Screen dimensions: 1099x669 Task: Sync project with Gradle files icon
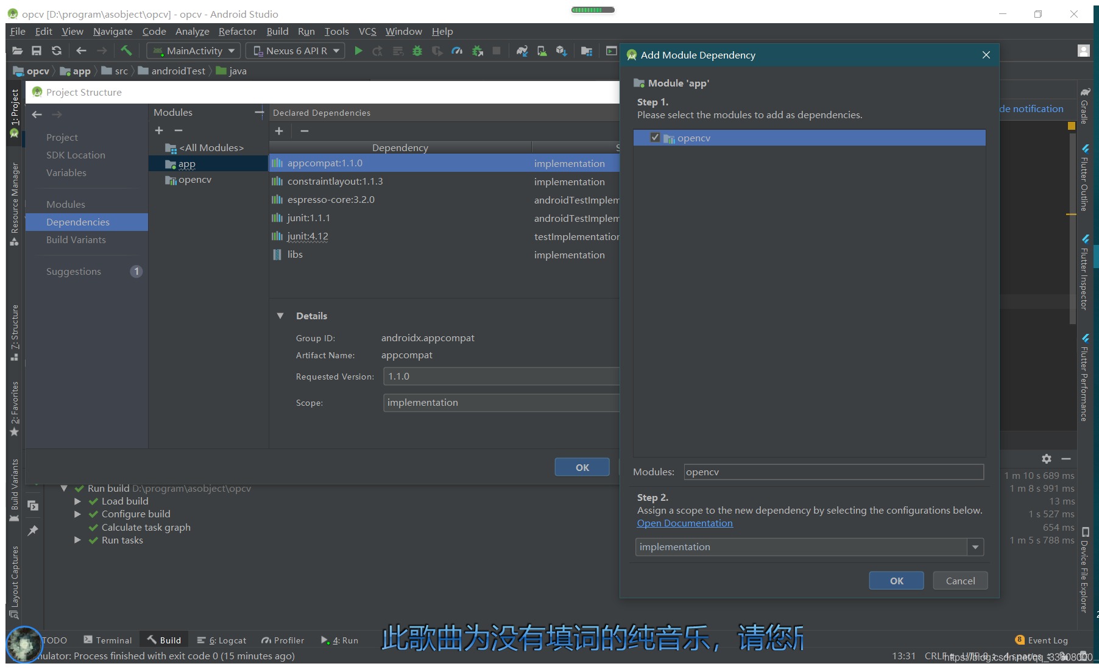[x=522, y=51]
